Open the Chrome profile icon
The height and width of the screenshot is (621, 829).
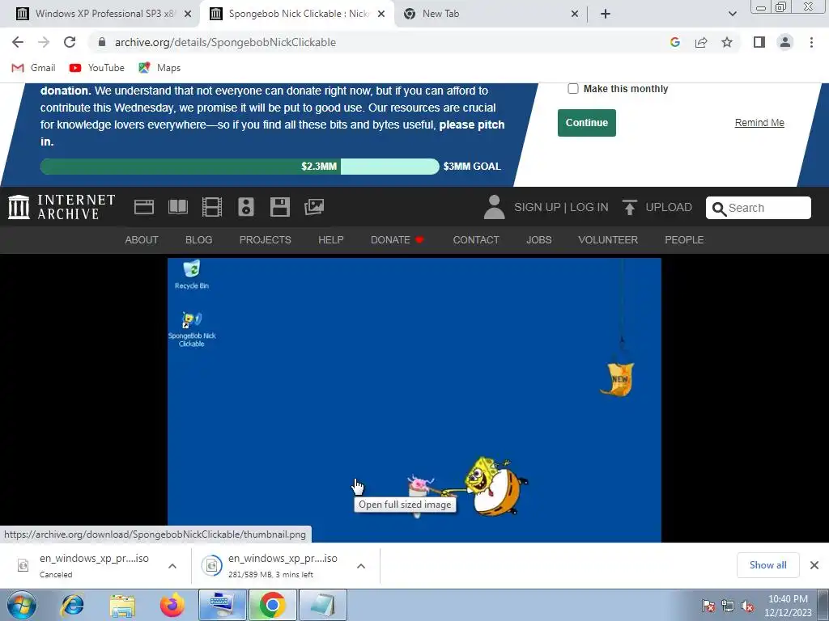point(785,42)
